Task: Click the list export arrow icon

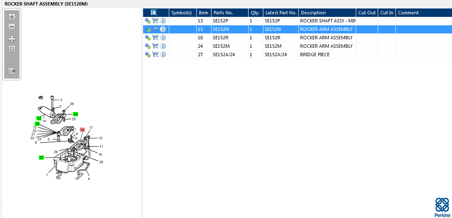Action: pyautogui.click(x=12, y=71)
